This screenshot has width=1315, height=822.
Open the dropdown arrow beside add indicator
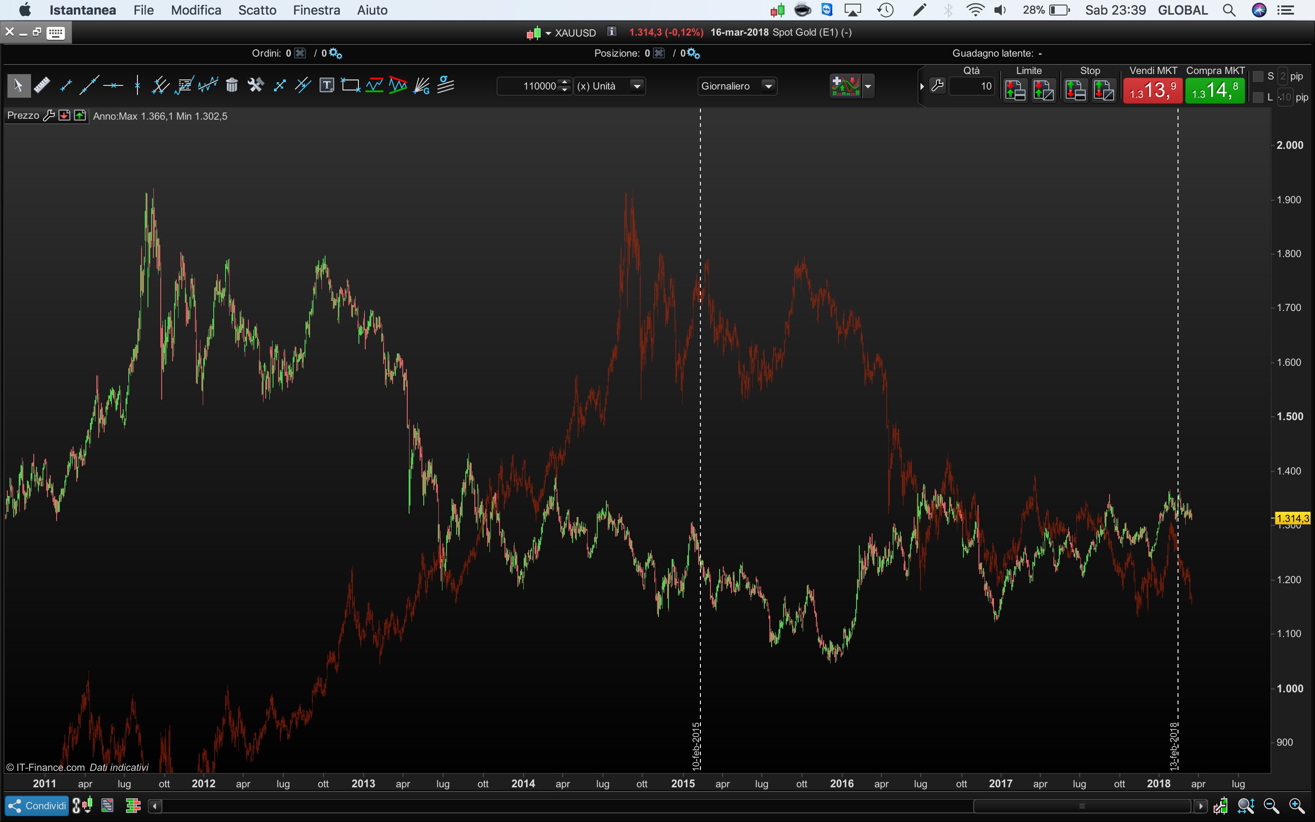click(x=868, y=86)
